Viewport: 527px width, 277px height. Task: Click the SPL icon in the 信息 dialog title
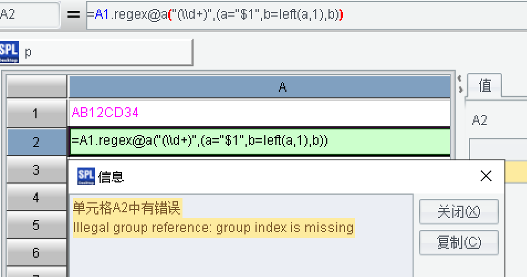point(86,176)
